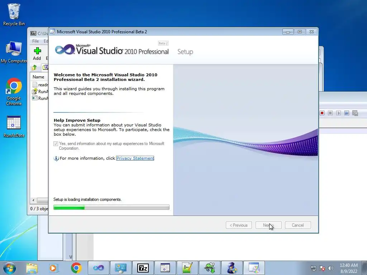Switch to Chrome on the taskbar

coord(76,268)
